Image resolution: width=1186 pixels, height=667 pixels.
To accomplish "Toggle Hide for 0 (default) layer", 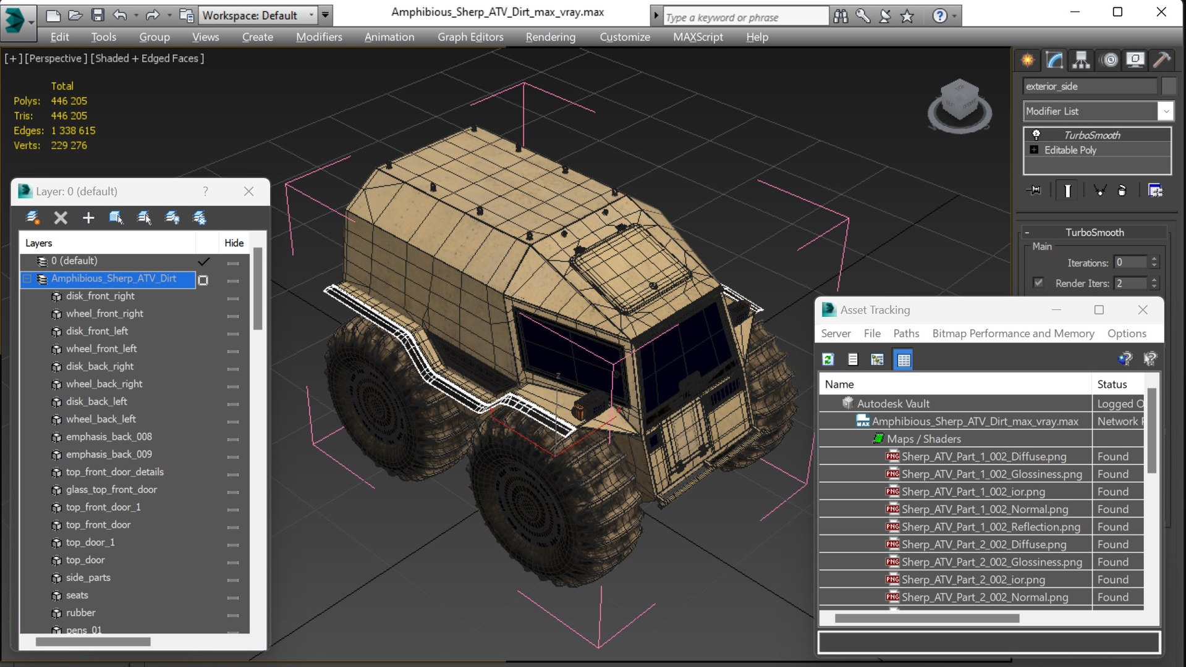I will pos(233,263).
